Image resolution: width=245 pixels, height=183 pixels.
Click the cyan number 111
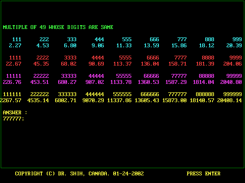pos(16,40)
